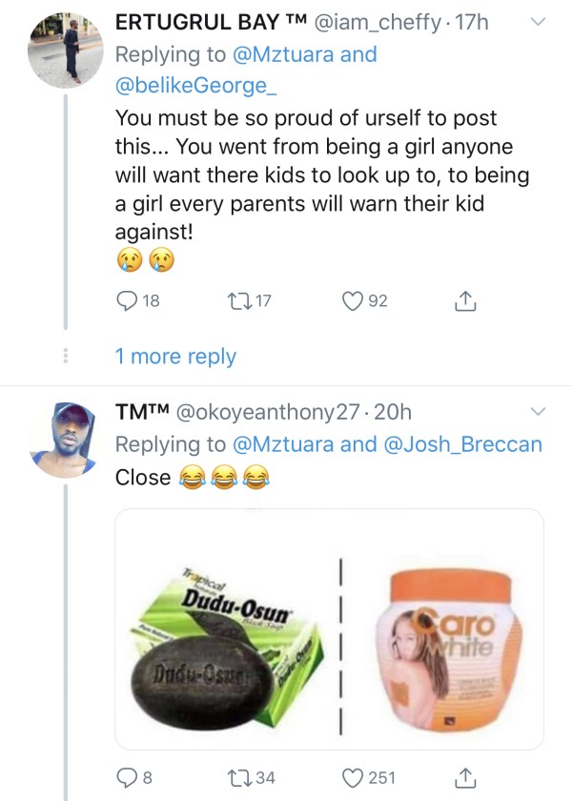Tap the @Mztuara mention in first tweet

tap(285, 54)
